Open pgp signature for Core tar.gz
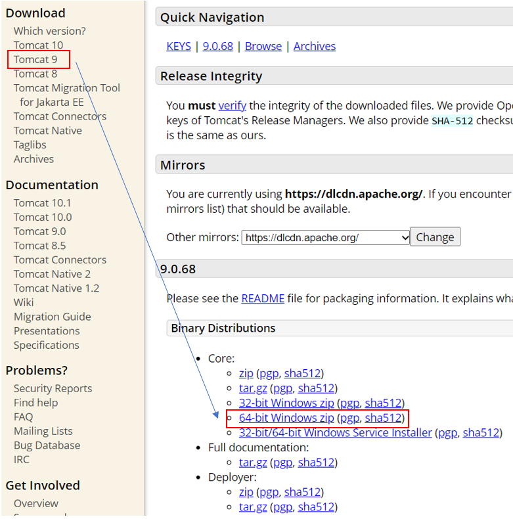The width and height of the screenshot is (513, 519). coord(283,388)
